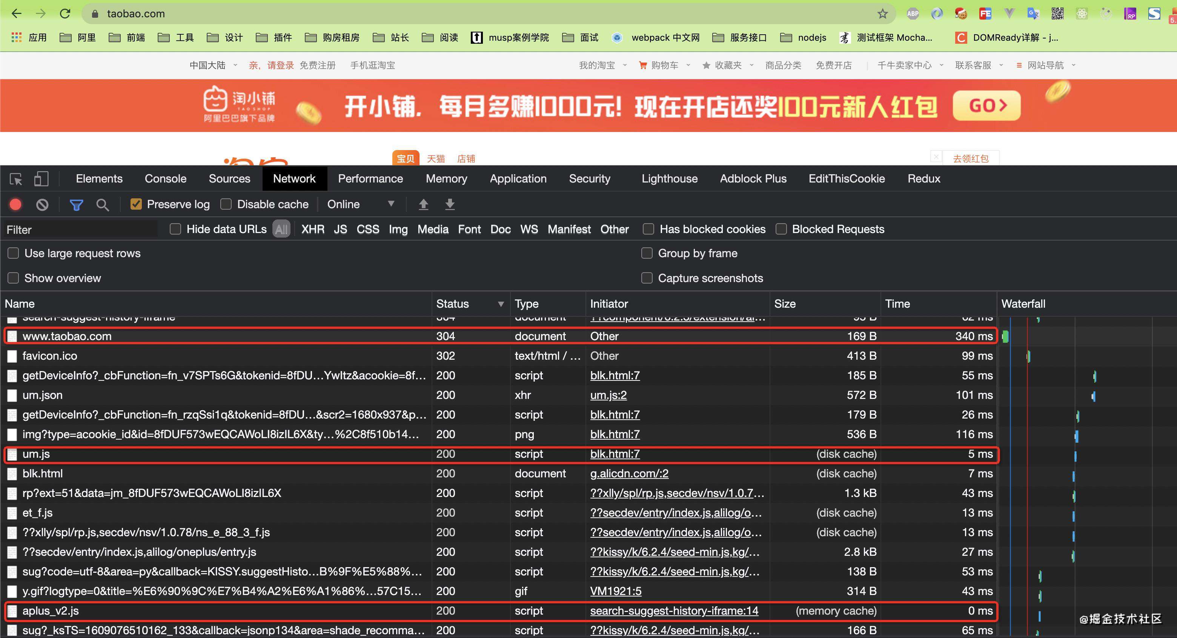This screenshot has width=1177, height=638.
Task: Open the Google Translate extension icon
Action: pyautogui.click(x=1033, y=14)
